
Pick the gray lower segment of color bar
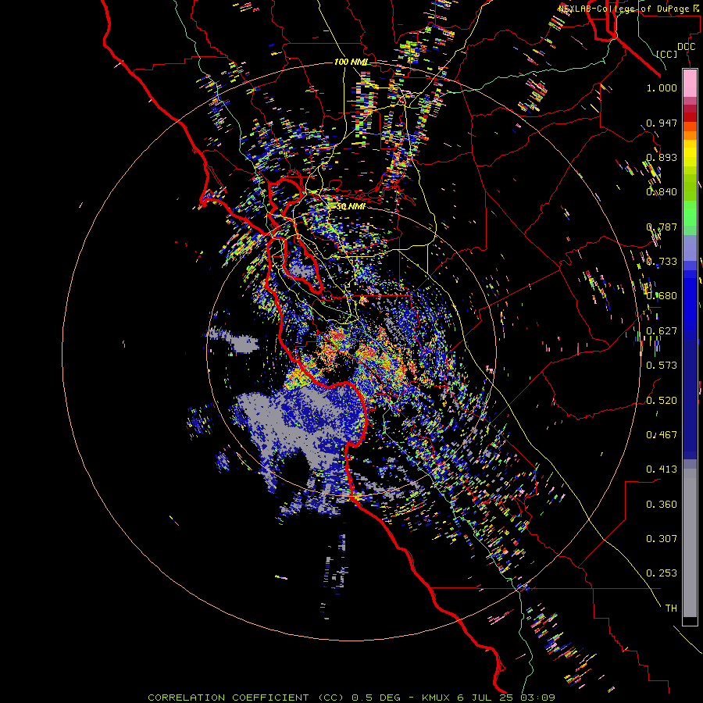[690, 543]
